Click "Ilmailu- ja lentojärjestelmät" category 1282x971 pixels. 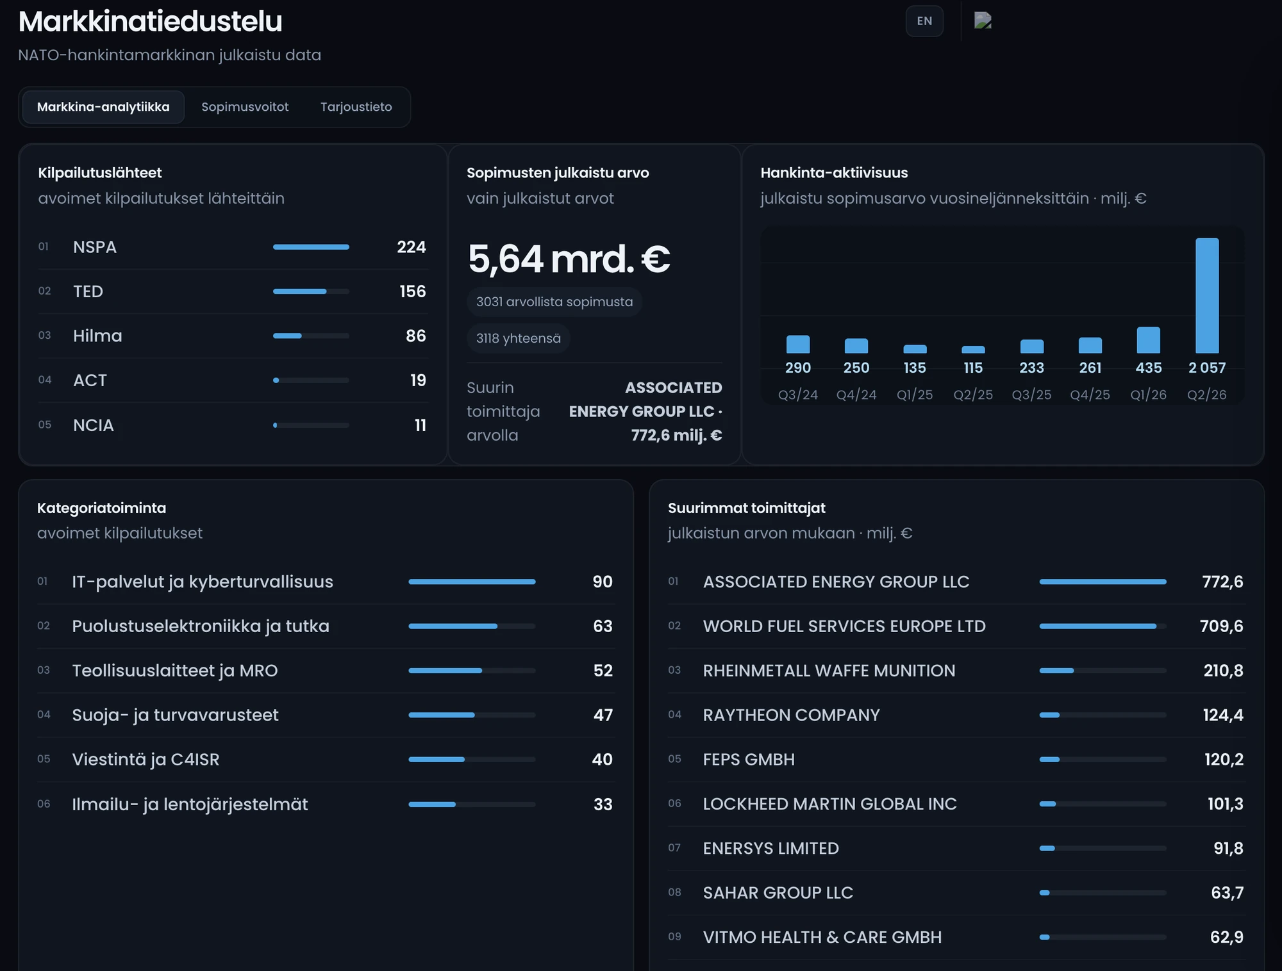tap(190, 804)
